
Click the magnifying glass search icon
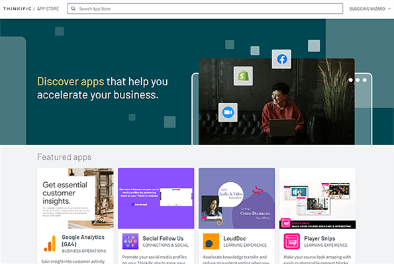pos(73,9)
